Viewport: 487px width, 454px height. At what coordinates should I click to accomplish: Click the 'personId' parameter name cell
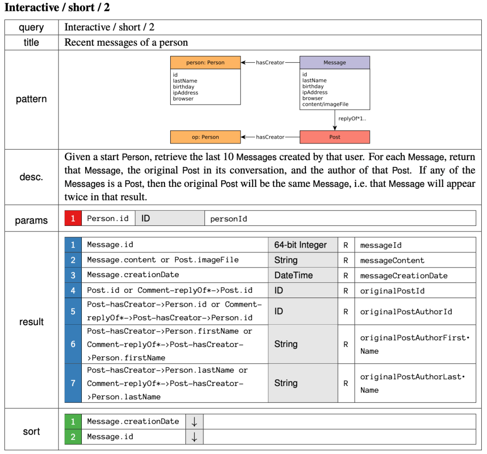pos(229,219)
